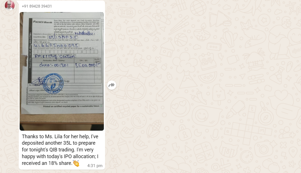Click the sender number +91 89428 39431

pyautogui.click(x=37, y=6)
